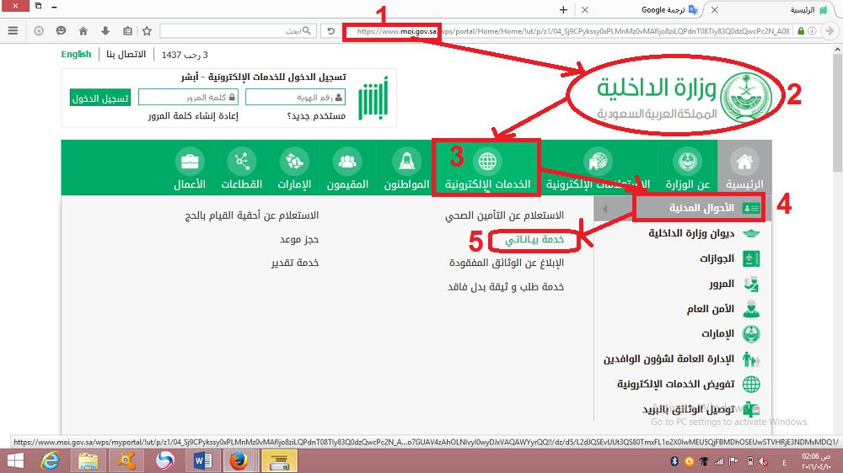843x473 pixels.
Task: Click the Home icon in browser toolbar
Action: coord(83,31)
